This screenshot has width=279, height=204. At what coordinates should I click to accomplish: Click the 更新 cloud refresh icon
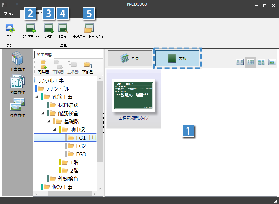pos(10,28)
